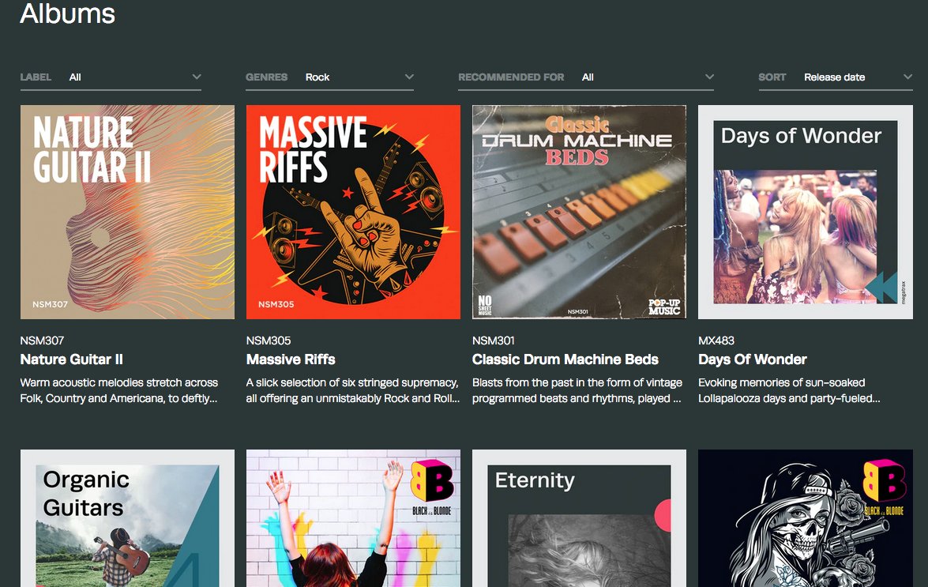Click the chevron arrow of the Label filter
This screenshot has width=928, height=587.
pyautogui.click(x=197, y=77)
